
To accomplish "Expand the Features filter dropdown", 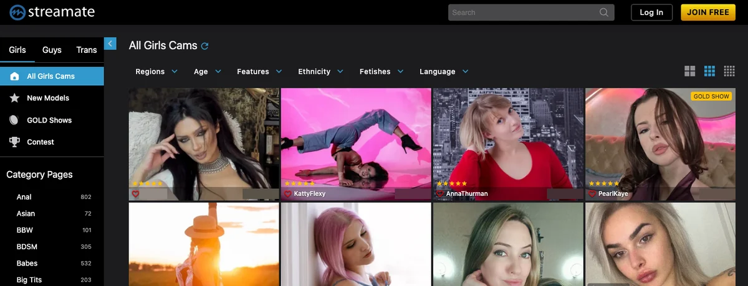I will point(259,71).
